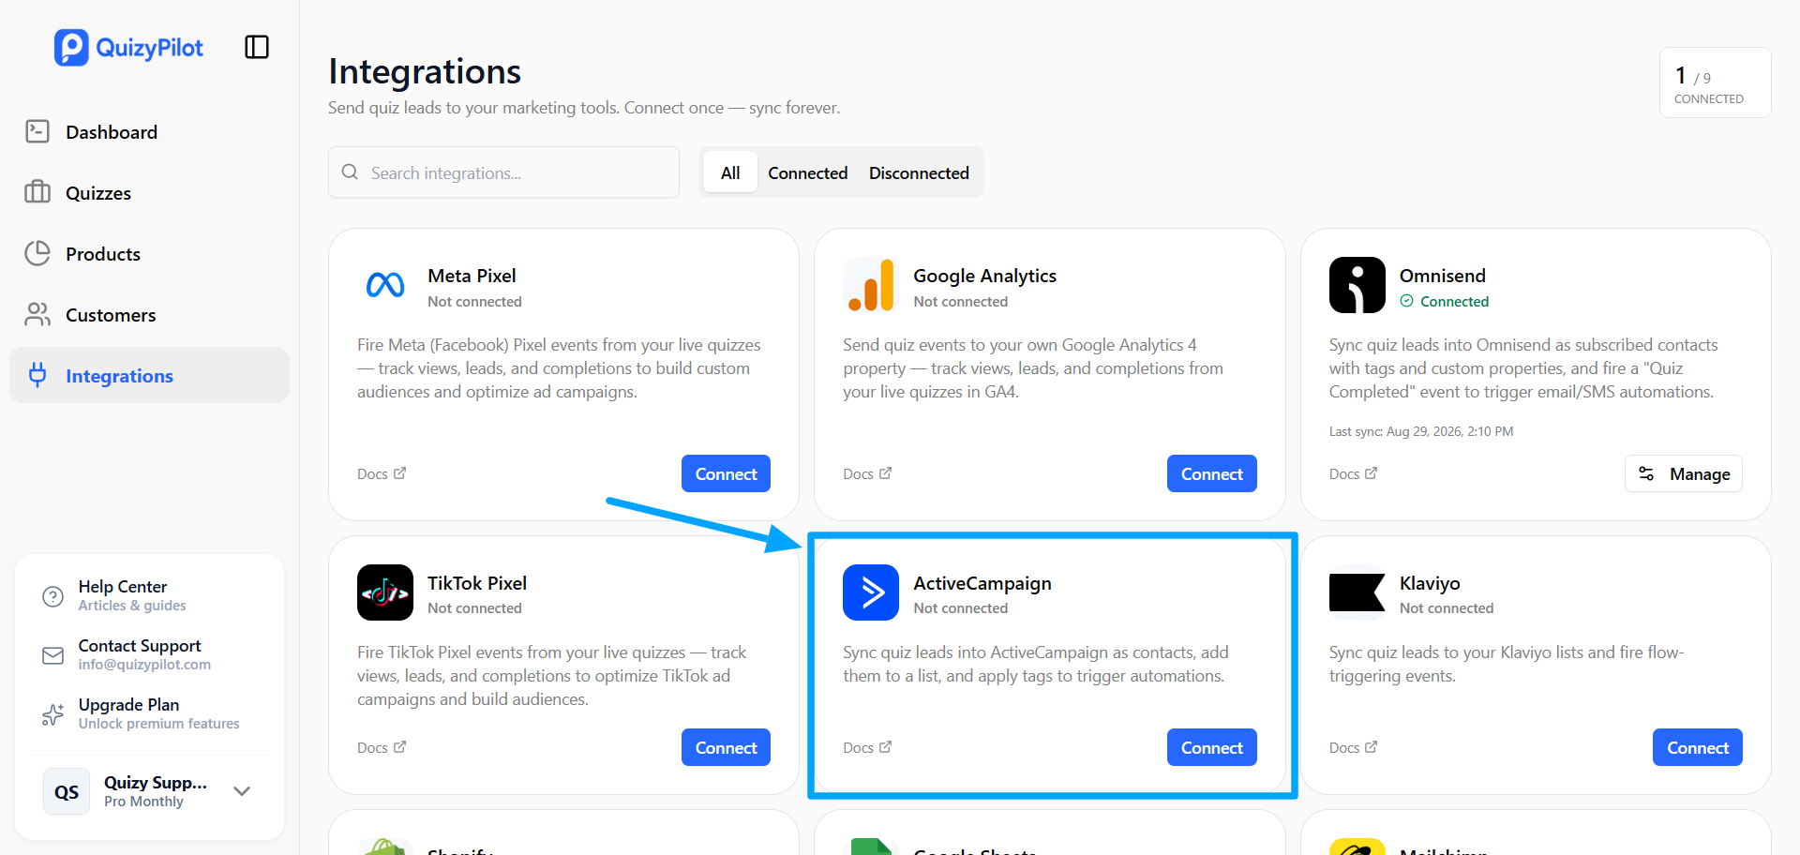
Task: Click the ActiveCampaign logo
Action: tap(871, 592)
